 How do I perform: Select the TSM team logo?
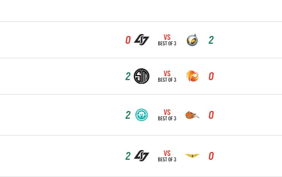[141, 76]
